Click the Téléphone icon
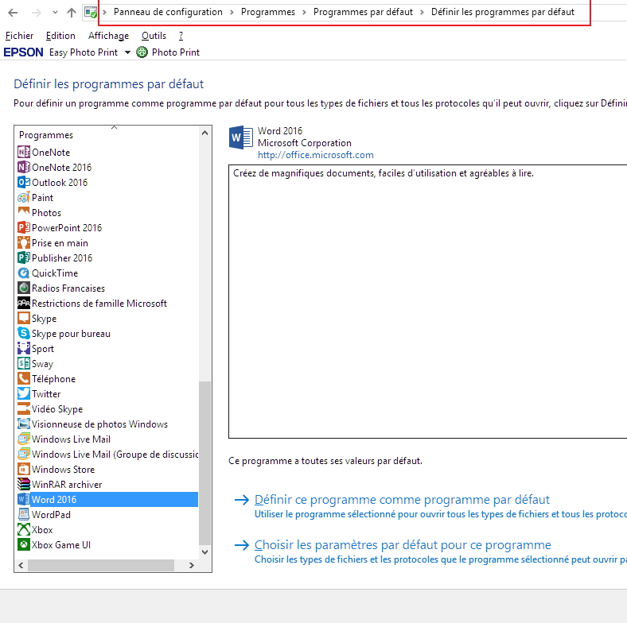This screenshot has height=623, width=627. [24, 378]
